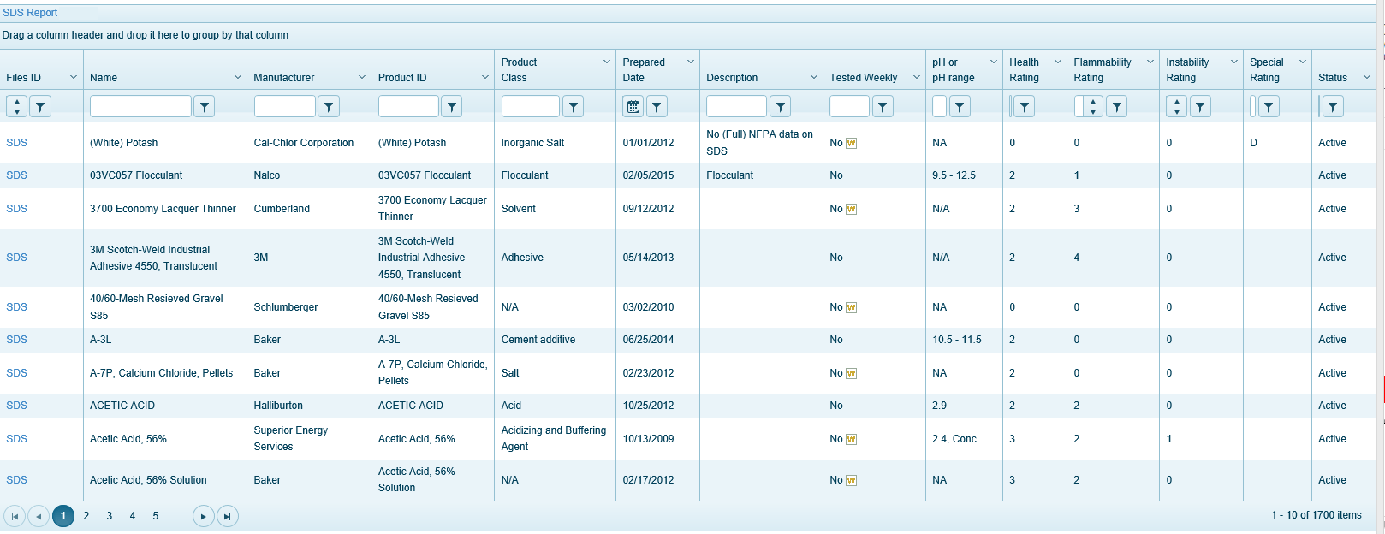
Task: Open Files ID column header menu
Action: coord(74,77)
